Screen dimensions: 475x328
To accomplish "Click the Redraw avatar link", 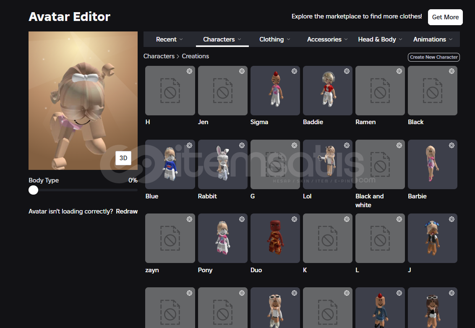I will tap(127, 211).
